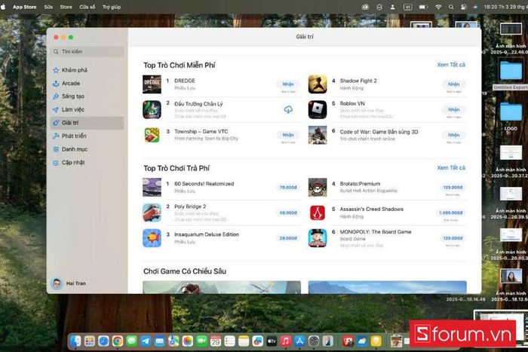Click Nhận for Roblox VN
528x352 pixels.
coord(453,110)
